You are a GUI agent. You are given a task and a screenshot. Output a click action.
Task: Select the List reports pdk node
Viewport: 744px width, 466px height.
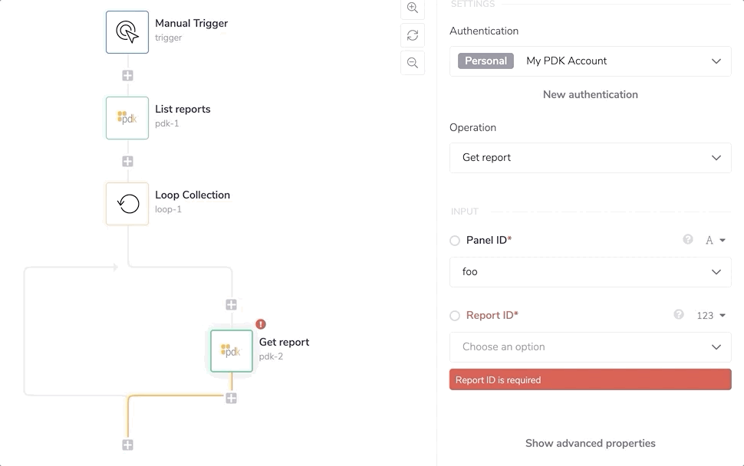click(127, 117)
